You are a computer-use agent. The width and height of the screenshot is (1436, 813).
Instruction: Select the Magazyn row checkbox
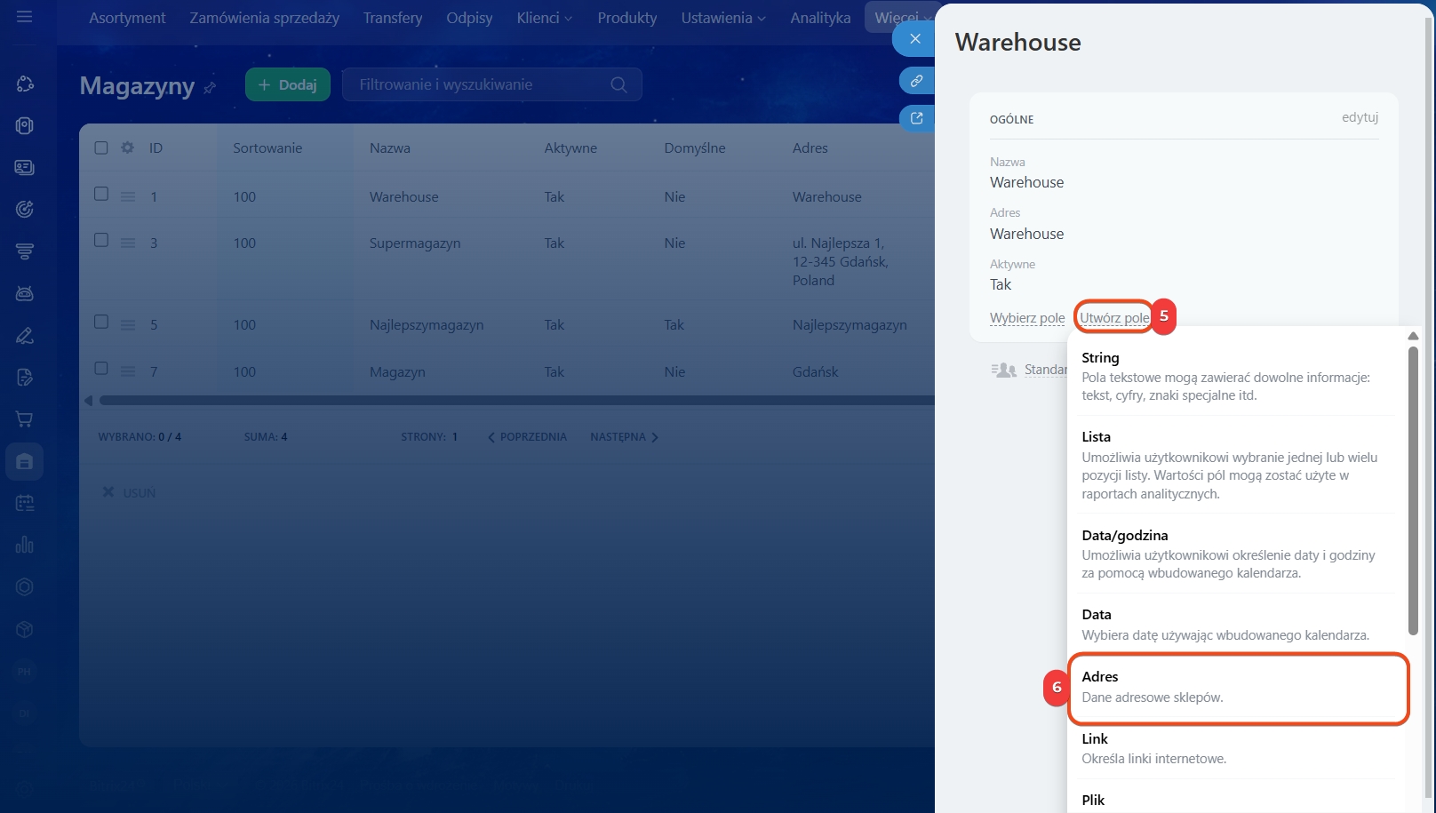click(101, 369)
